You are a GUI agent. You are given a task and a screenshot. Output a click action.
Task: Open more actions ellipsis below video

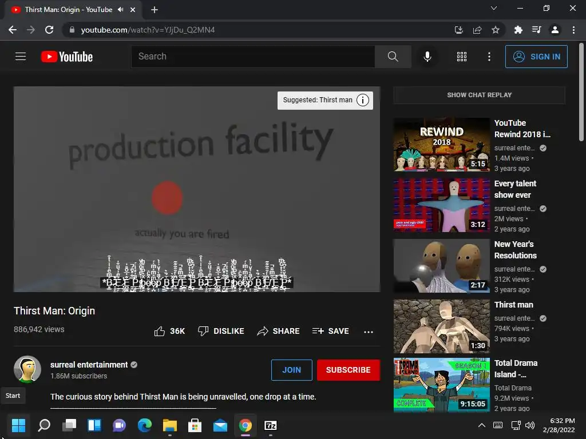[369, 332]
